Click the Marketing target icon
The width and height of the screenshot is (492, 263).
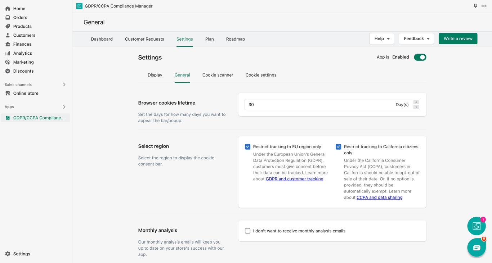coord(8,62)
